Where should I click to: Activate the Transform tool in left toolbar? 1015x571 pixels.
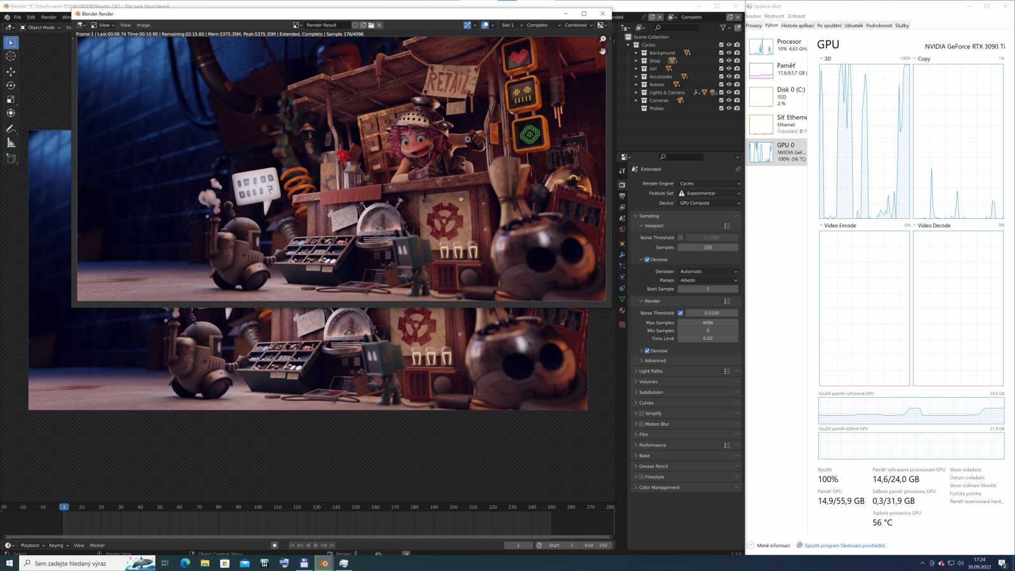tap(11, 113)
